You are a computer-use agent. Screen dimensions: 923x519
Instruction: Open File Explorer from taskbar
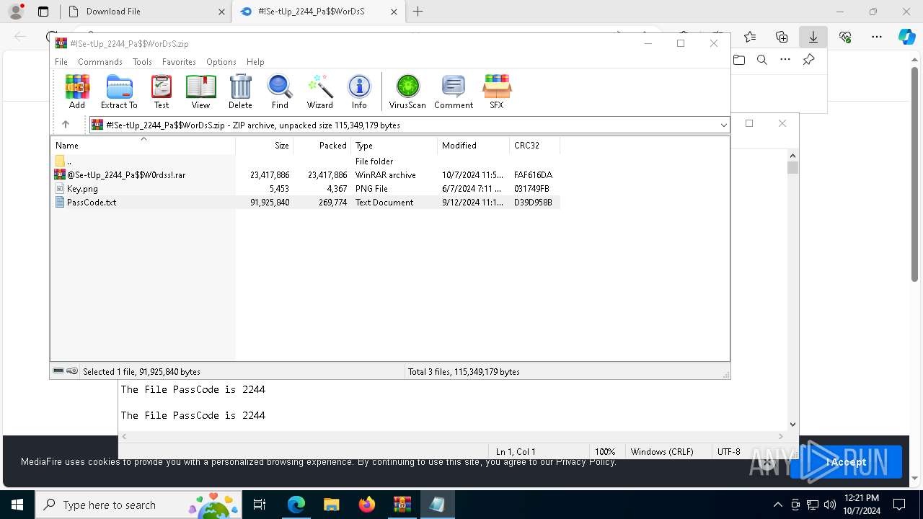pyautogui.click(x=332, y=505)
